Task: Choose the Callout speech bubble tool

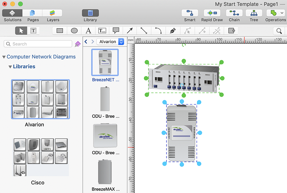Action: (x=116, y=31)
